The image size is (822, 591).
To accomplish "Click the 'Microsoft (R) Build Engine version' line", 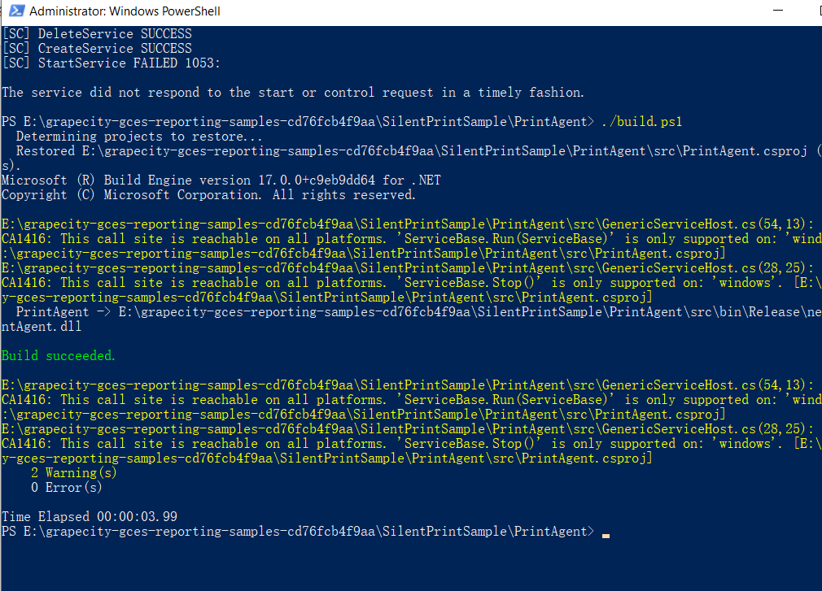I will click(x=221, y=180).
